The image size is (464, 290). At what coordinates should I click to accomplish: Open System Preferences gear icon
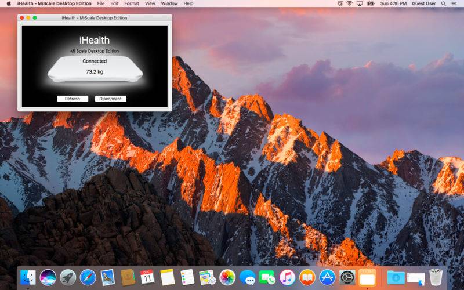tap(347, 277)
